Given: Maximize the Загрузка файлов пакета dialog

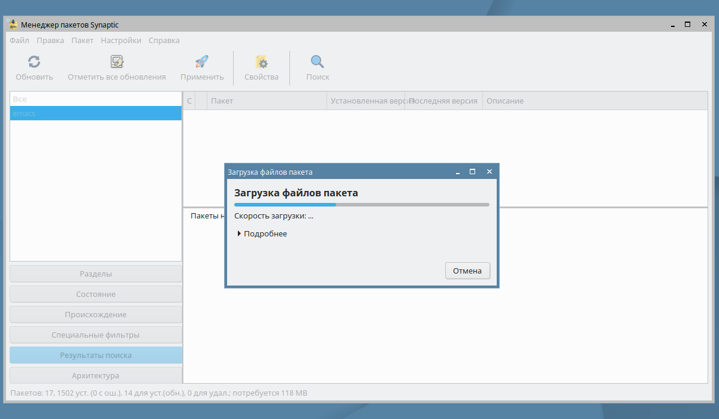Looking at the screenshot, I should pos(472,172).
